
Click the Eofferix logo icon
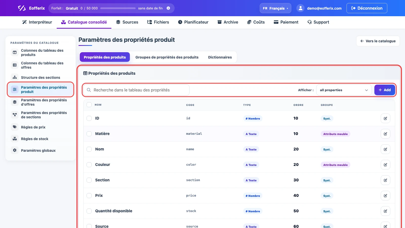click(22, 8)
